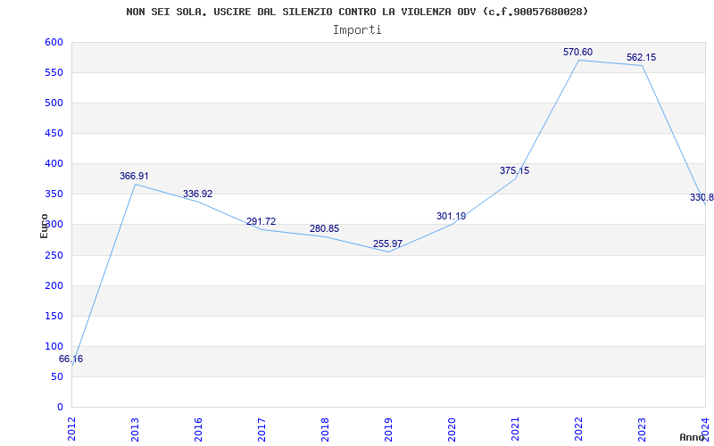Click the 50 y-axis tick label
714x446 pixels.
57,376
